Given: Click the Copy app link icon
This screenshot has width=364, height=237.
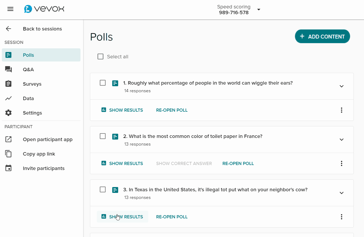Looking at the screenshot, I should pos(8,154).
